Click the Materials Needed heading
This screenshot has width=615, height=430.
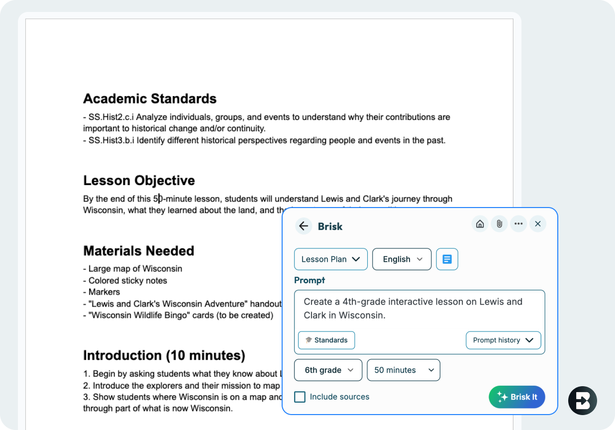coord(138,251)
